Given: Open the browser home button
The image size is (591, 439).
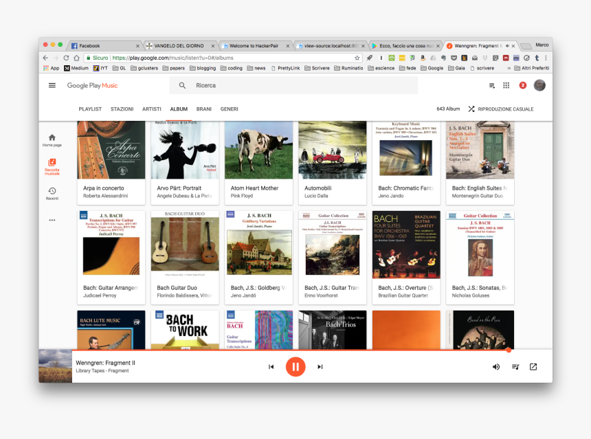Looking at the screenshot, I should click(76, 58).
